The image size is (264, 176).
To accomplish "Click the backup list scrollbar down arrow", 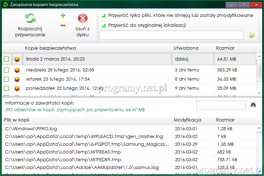I will pyautogui.click(x=259, y=94).
